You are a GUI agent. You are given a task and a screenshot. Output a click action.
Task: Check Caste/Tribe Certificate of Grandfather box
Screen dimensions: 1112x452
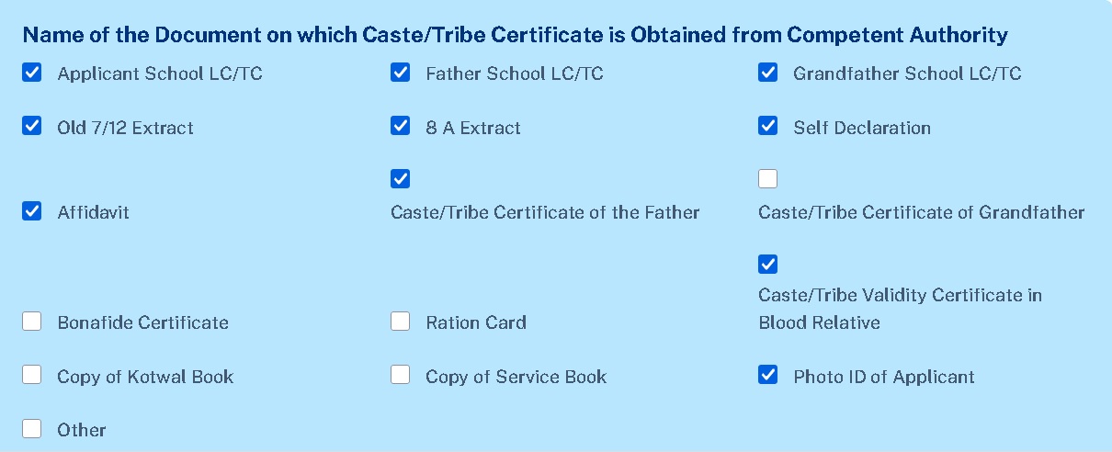click(x=767, y=178)
